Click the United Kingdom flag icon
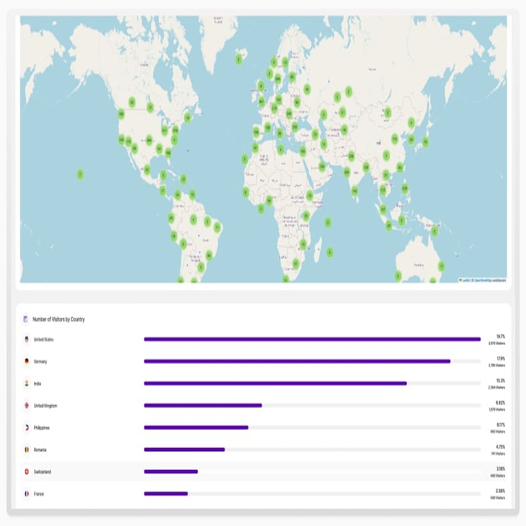The height and width of the screenshot is (526, 526). [x=27, y=405]
